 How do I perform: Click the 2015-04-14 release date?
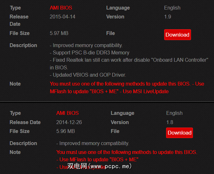63,17
